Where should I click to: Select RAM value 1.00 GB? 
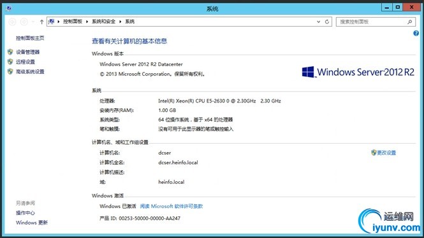click(167, 110)
